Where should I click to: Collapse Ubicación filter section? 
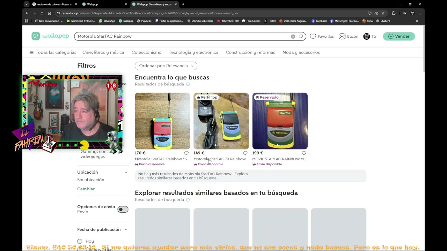126,172
